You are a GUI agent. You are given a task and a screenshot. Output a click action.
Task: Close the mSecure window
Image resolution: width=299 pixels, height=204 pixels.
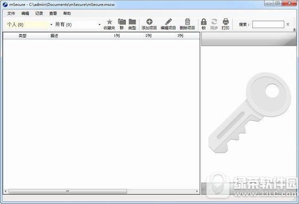[289, 3]
